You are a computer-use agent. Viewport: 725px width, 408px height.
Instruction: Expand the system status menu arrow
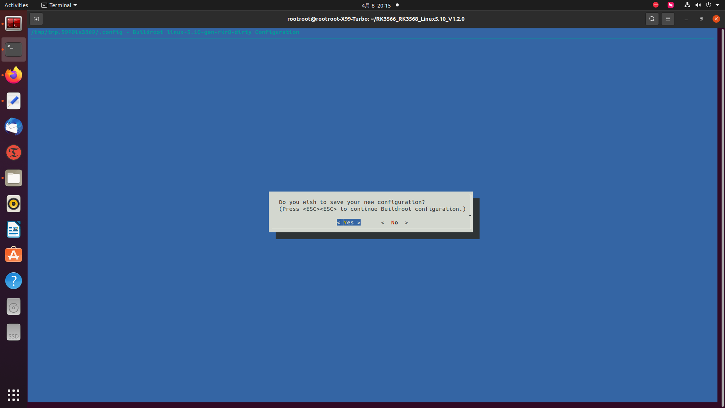pos(717,5)
